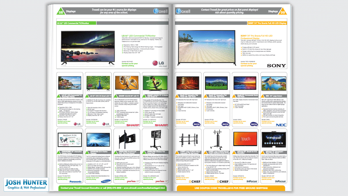Select the InFocus Mondopad screen image
The width and height of the screenshot is (348, 196).
[274, 140]
